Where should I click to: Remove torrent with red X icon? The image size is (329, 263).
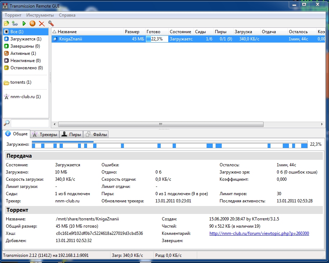point(42,23)
